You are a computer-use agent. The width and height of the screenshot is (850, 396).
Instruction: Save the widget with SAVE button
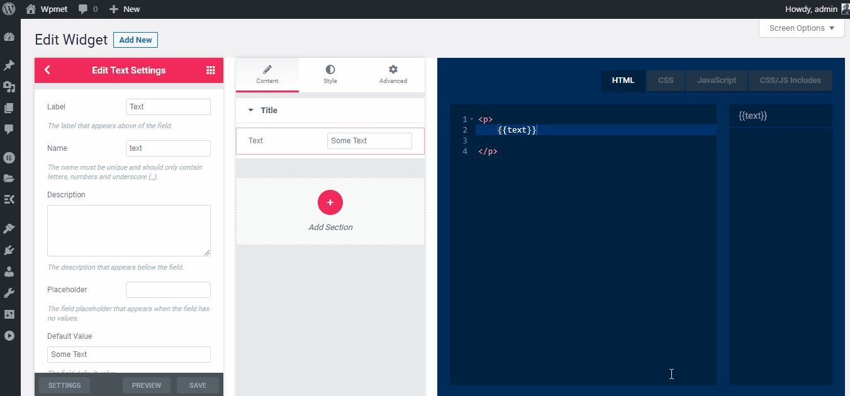[198, 385]
